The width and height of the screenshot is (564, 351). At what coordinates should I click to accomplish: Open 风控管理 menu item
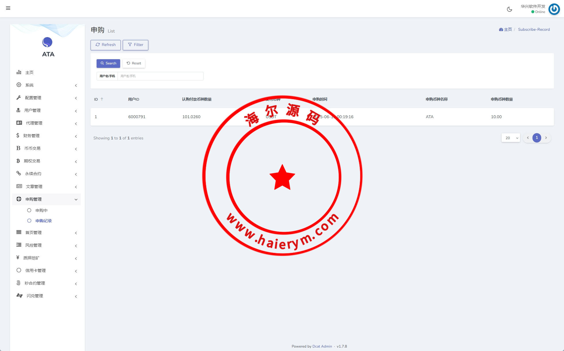[x=33, y=245]
